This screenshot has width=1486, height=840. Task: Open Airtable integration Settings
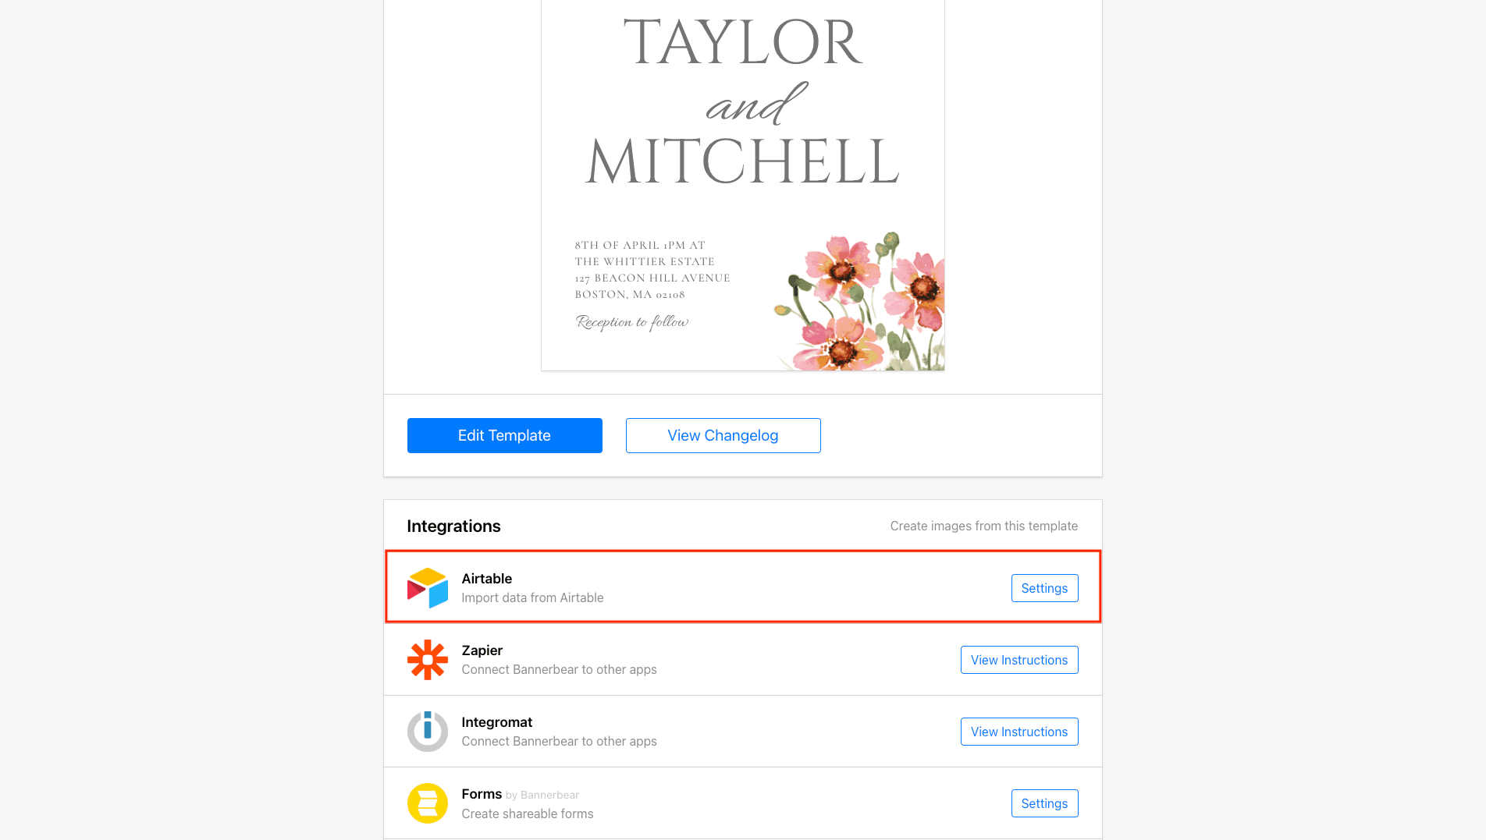1044,588
